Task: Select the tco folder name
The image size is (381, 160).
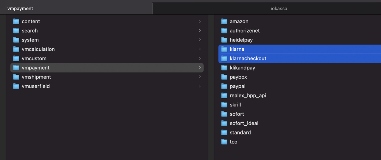Action: tap(233, 142)
